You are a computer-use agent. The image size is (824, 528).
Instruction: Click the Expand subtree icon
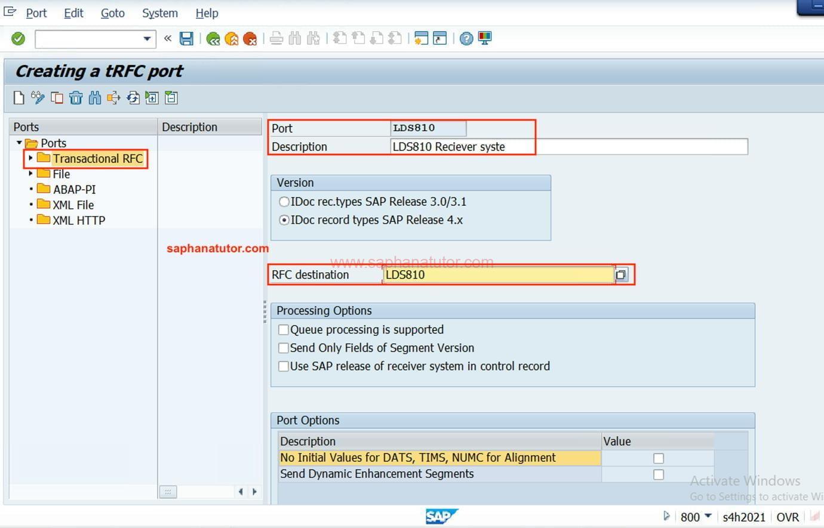(152, 98)
